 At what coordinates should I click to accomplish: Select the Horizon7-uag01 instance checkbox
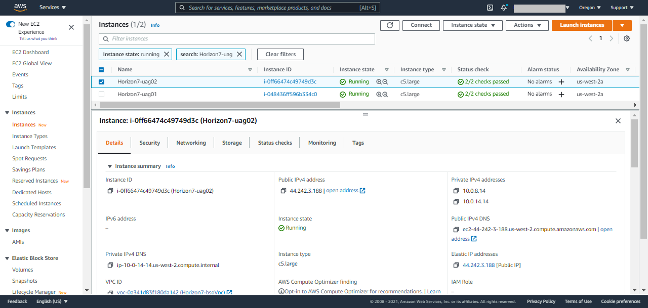point(101,94)
